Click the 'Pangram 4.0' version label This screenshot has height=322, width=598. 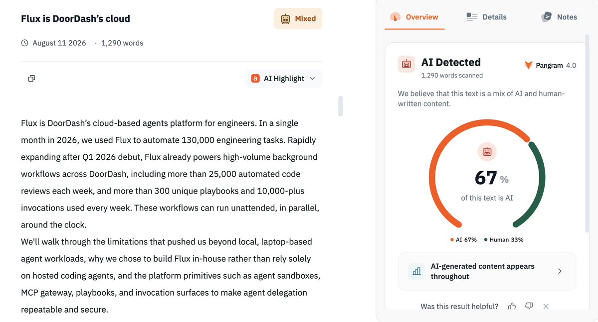click(x=556, y=66)
